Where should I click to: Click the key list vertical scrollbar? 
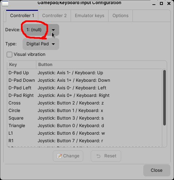tap(165, 98)
